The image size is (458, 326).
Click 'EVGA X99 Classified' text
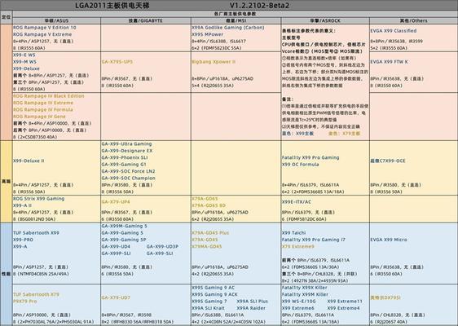(394, 31)
